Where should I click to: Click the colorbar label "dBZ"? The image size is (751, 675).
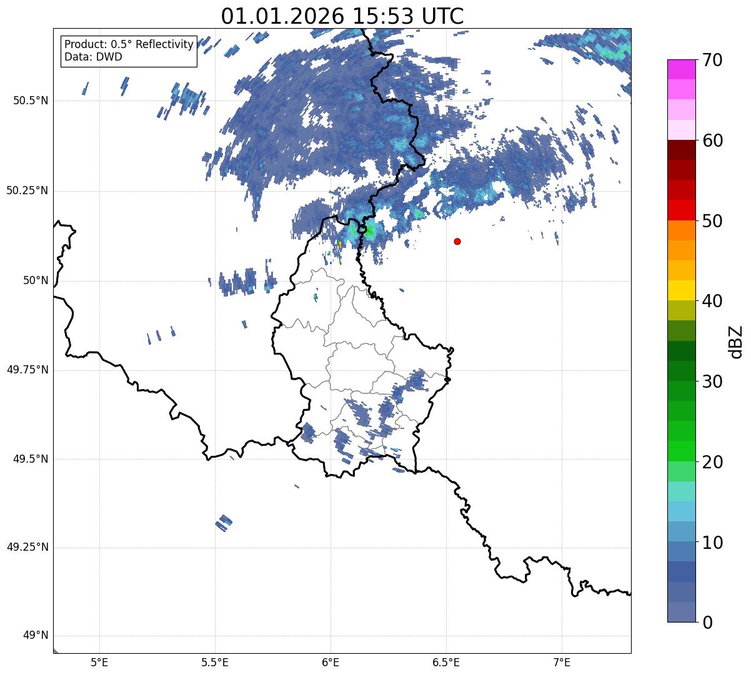(736, 341)
